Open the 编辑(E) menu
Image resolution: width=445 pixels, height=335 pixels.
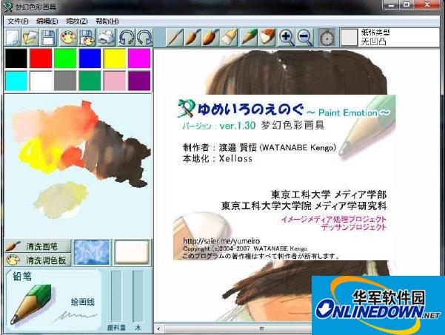[47, 21]
